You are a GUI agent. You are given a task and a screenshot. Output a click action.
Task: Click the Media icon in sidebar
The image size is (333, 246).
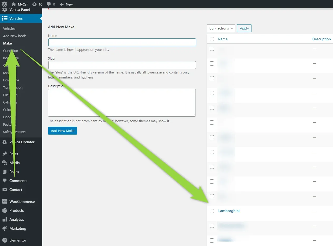click(4, 163)
